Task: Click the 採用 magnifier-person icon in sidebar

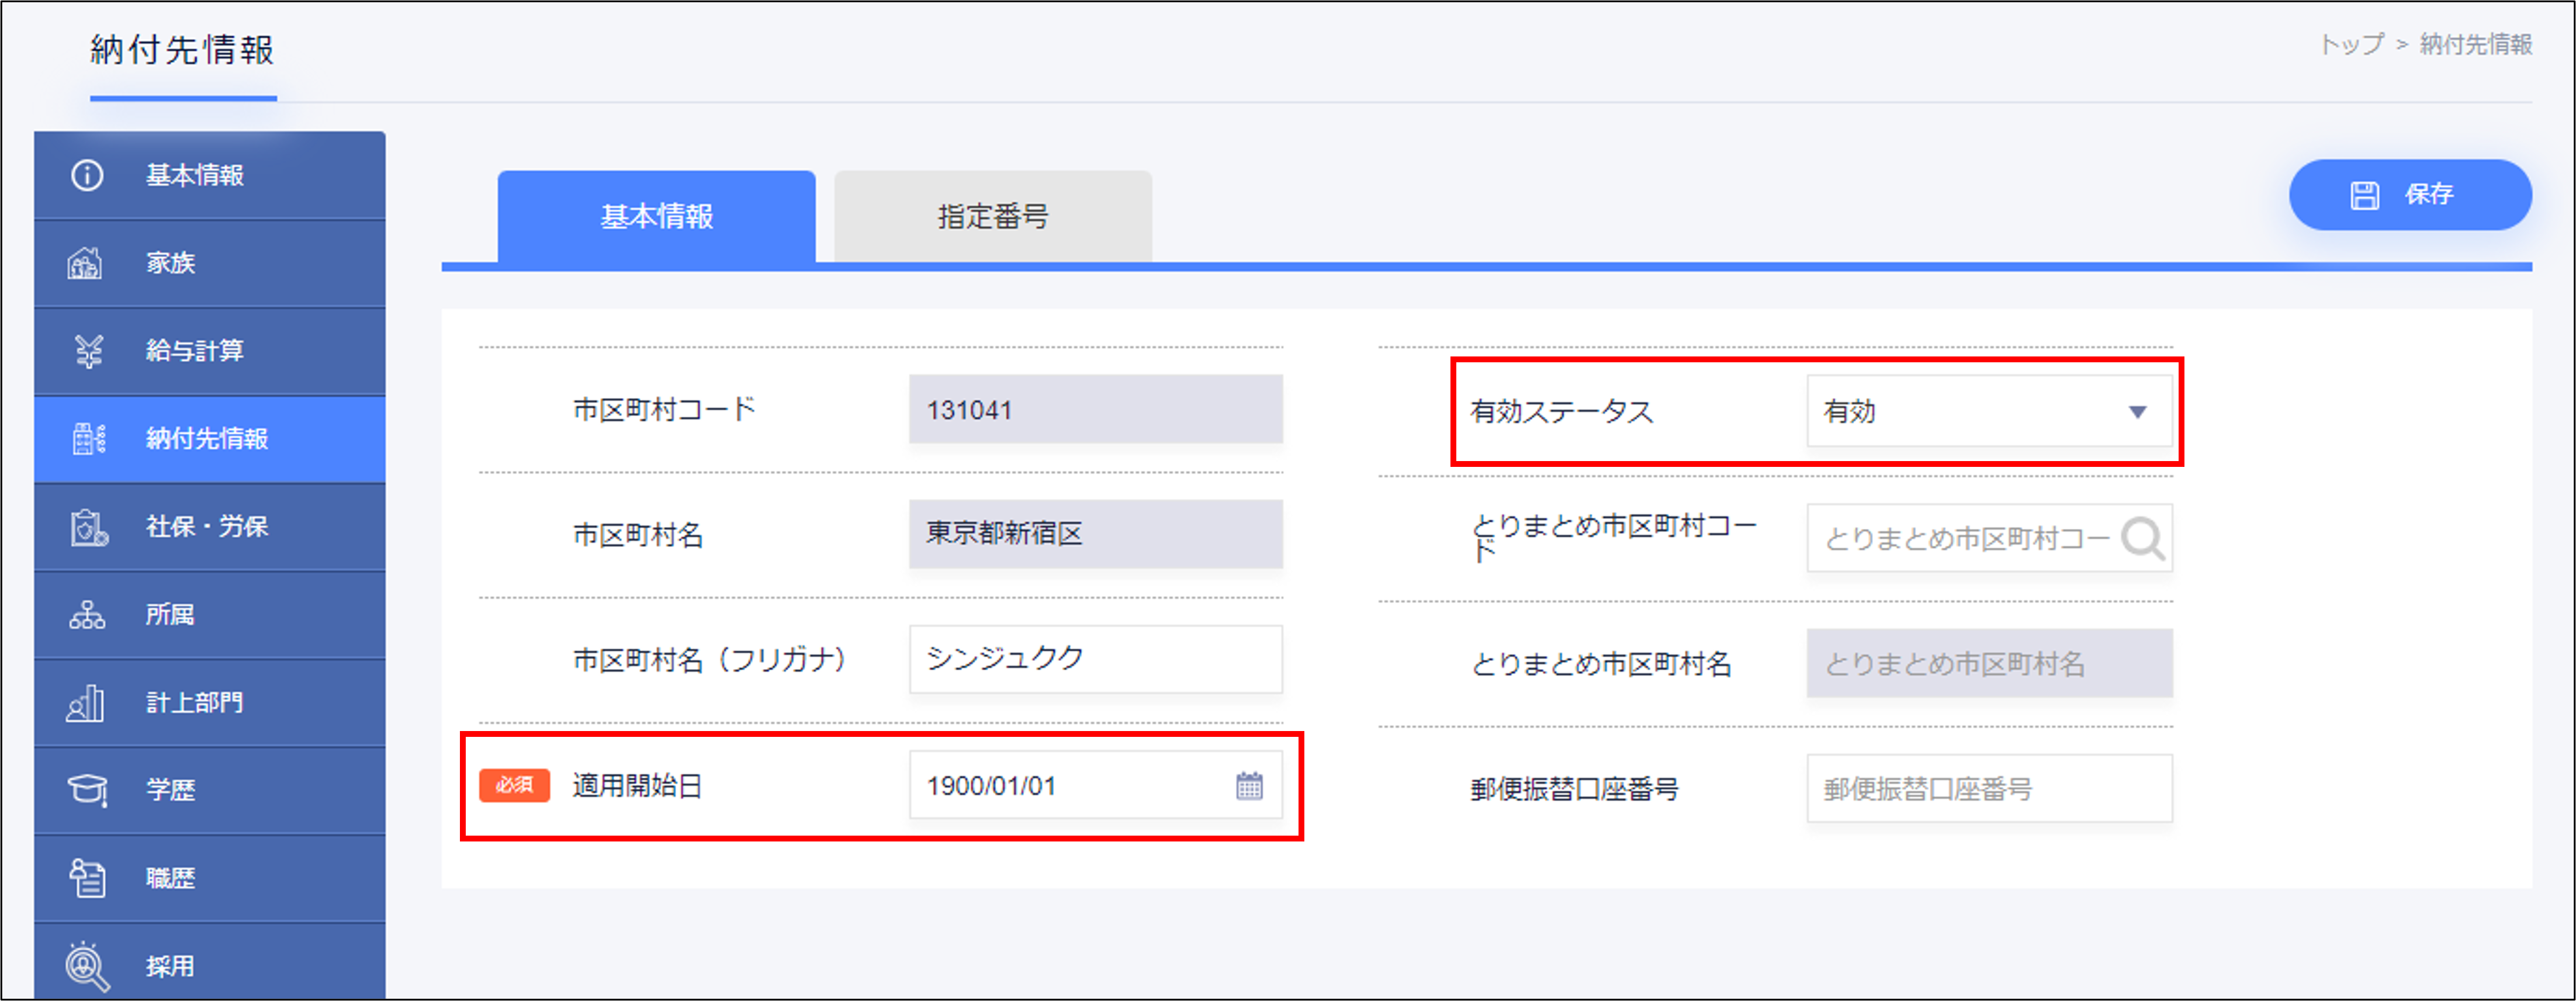Action: click(x=86, y=963)
